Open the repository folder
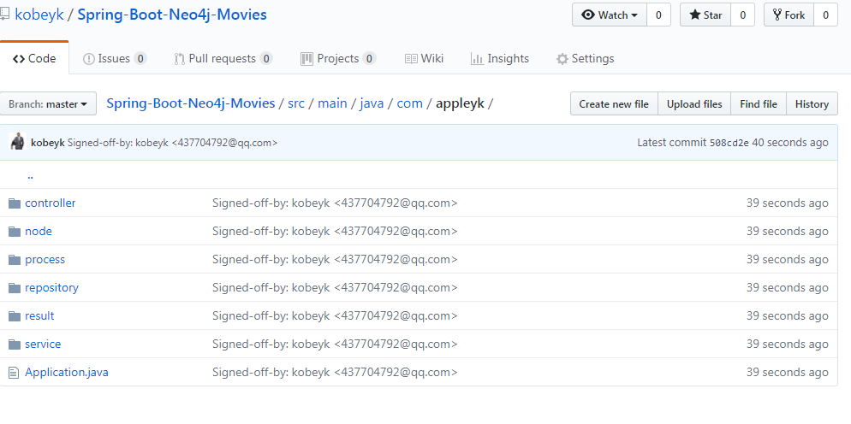This screenshot has width=851, height=424. click(51, 287)
